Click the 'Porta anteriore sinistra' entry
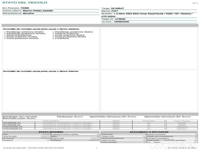This screenshot has height=150, width=200. pos(22,37)
